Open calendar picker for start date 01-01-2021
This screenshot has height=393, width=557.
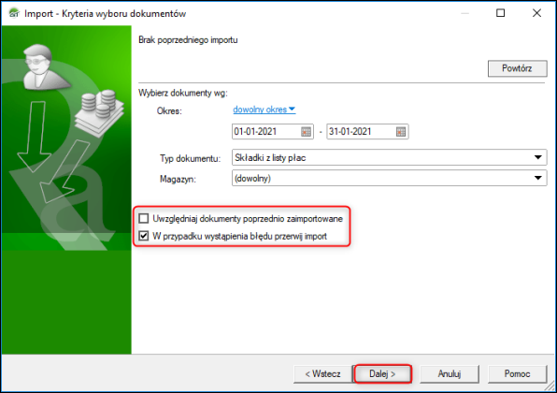[x=306, y=132]
